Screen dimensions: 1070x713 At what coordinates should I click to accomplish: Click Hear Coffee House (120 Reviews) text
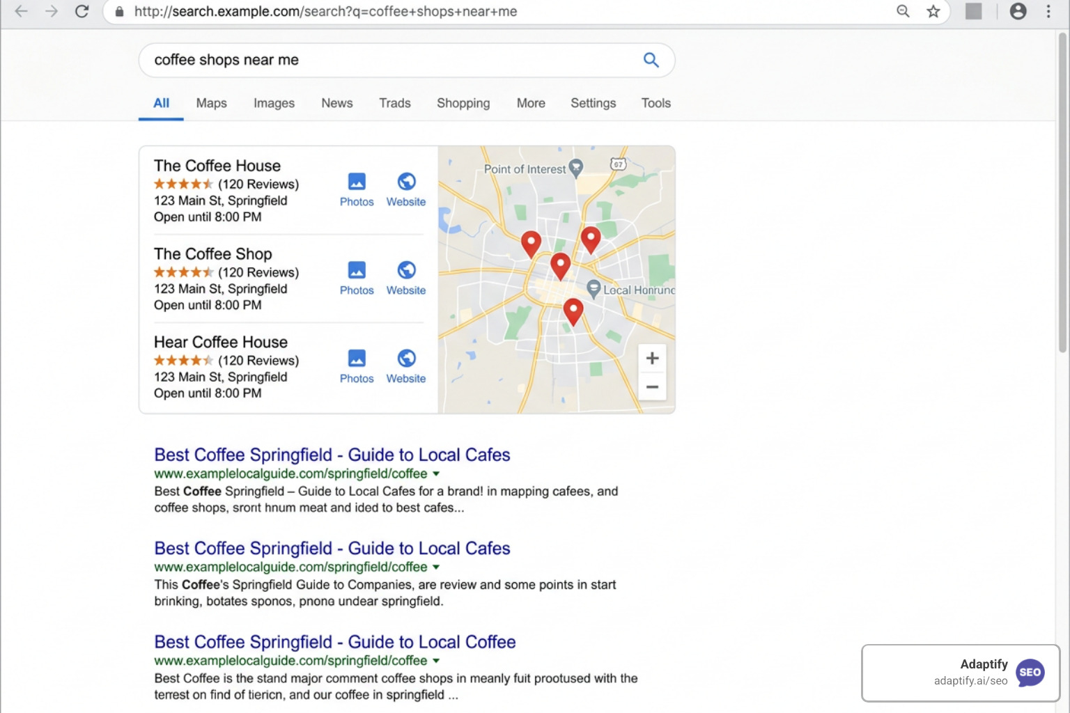258,361
